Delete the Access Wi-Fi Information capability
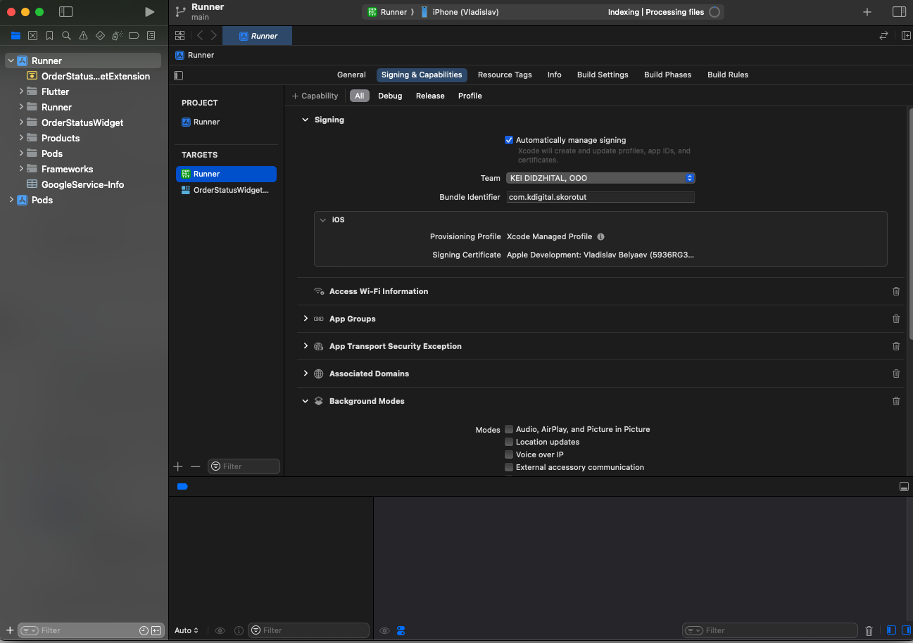The height and width of the screenshot is (643, 913). click(x=896, y=291)
